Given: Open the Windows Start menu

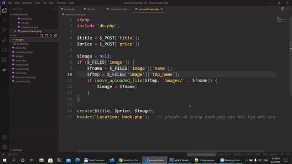Looking at the screenshot, I should 5,160.
